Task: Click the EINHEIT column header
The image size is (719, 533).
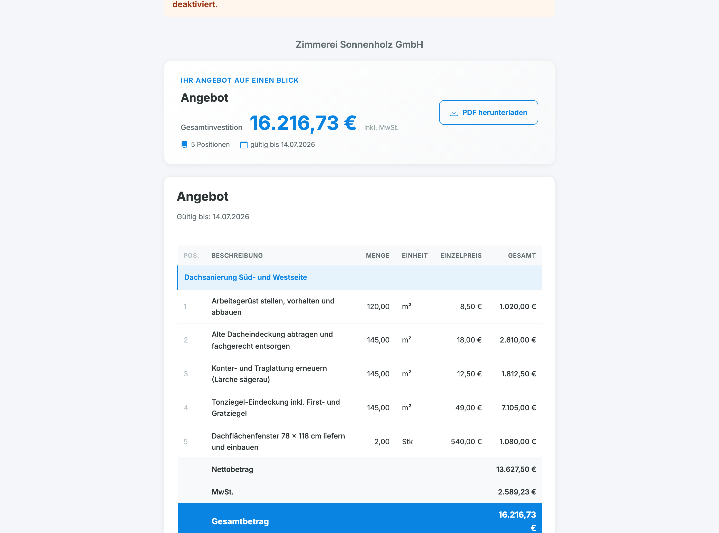Action: click(x=415, y=255)
